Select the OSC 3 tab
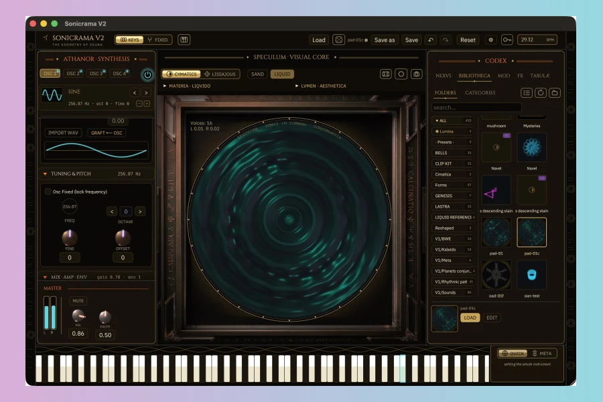Screen dimensions: 603x402 click(96, 73)
